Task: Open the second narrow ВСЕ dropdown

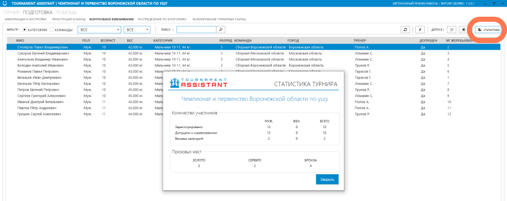Action: tap(137, 30)
